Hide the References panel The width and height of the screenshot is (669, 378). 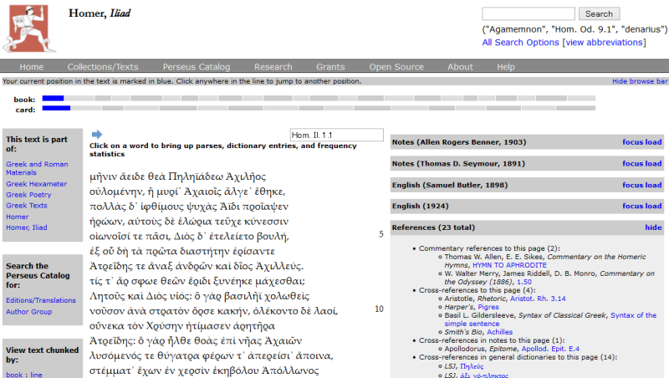click(x=653, y=227)
